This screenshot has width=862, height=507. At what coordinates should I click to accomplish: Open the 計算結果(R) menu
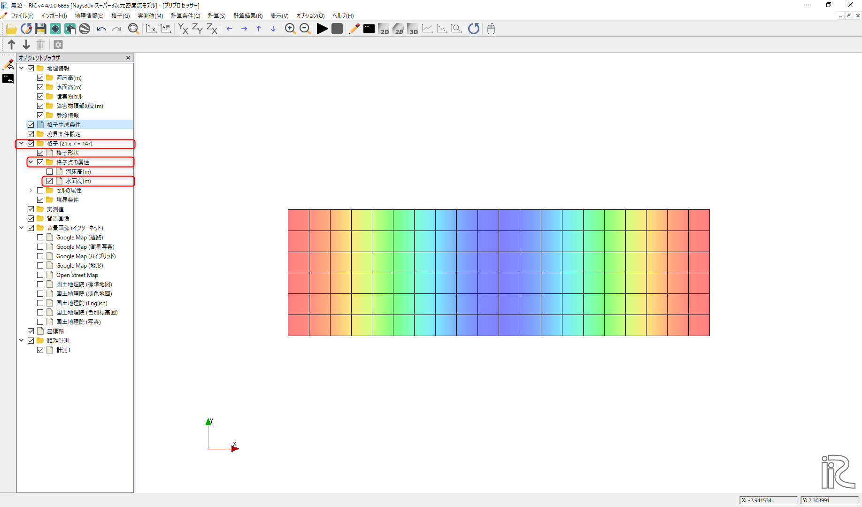coord(248,16)
